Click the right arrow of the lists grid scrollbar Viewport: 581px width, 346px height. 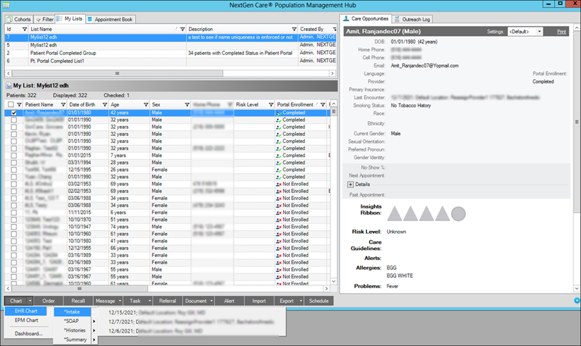pyautogui.click(x=332, y=74)
